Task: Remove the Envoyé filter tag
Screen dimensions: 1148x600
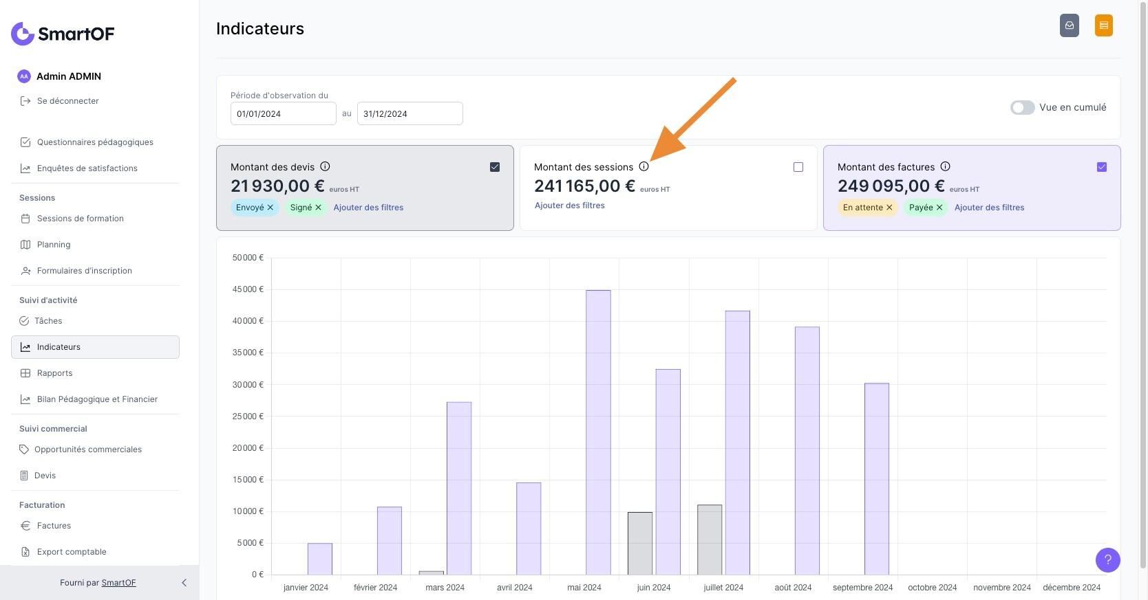Action: click(270, 208)
